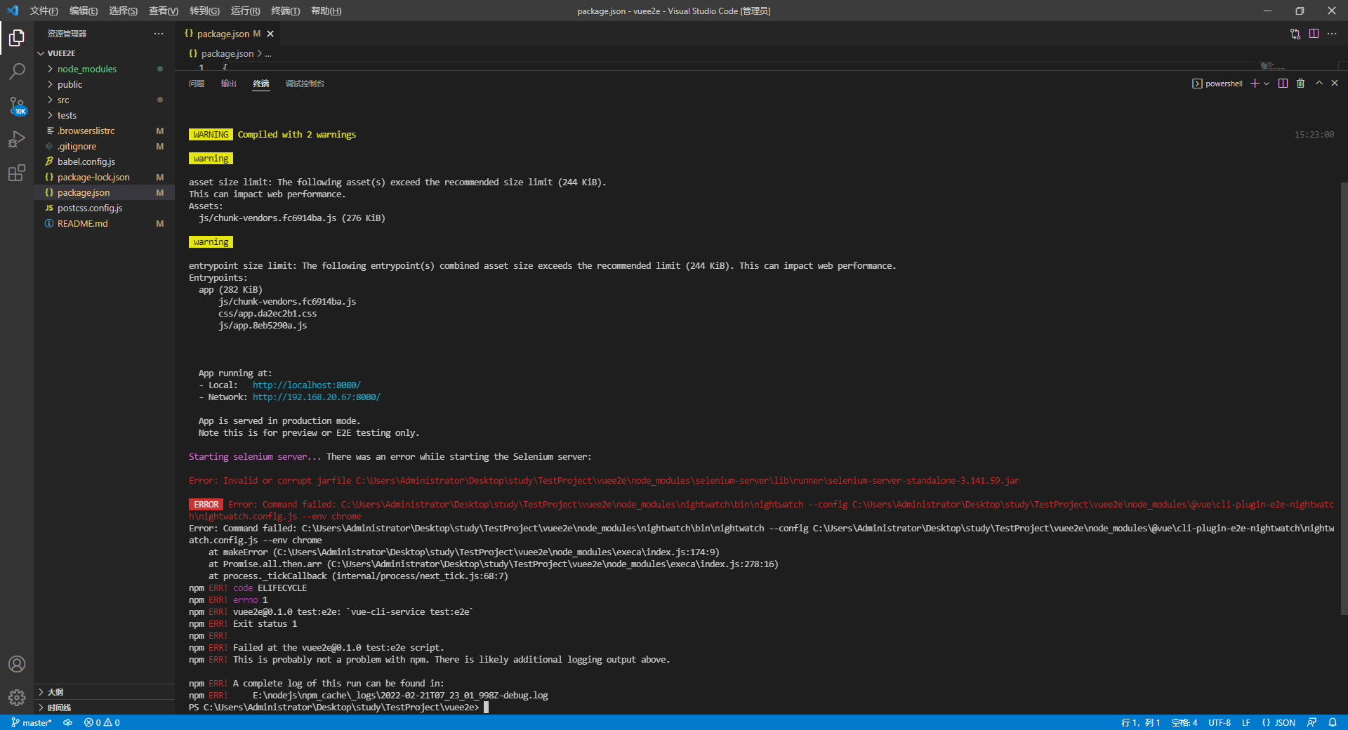Open .browserslistrc file
This screenshot has height=730, width=1348.
104,131
